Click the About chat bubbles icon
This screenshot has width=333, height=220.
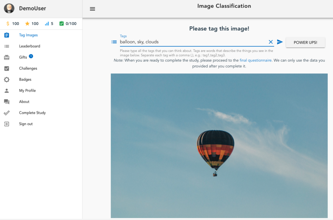tap(7, 102)
